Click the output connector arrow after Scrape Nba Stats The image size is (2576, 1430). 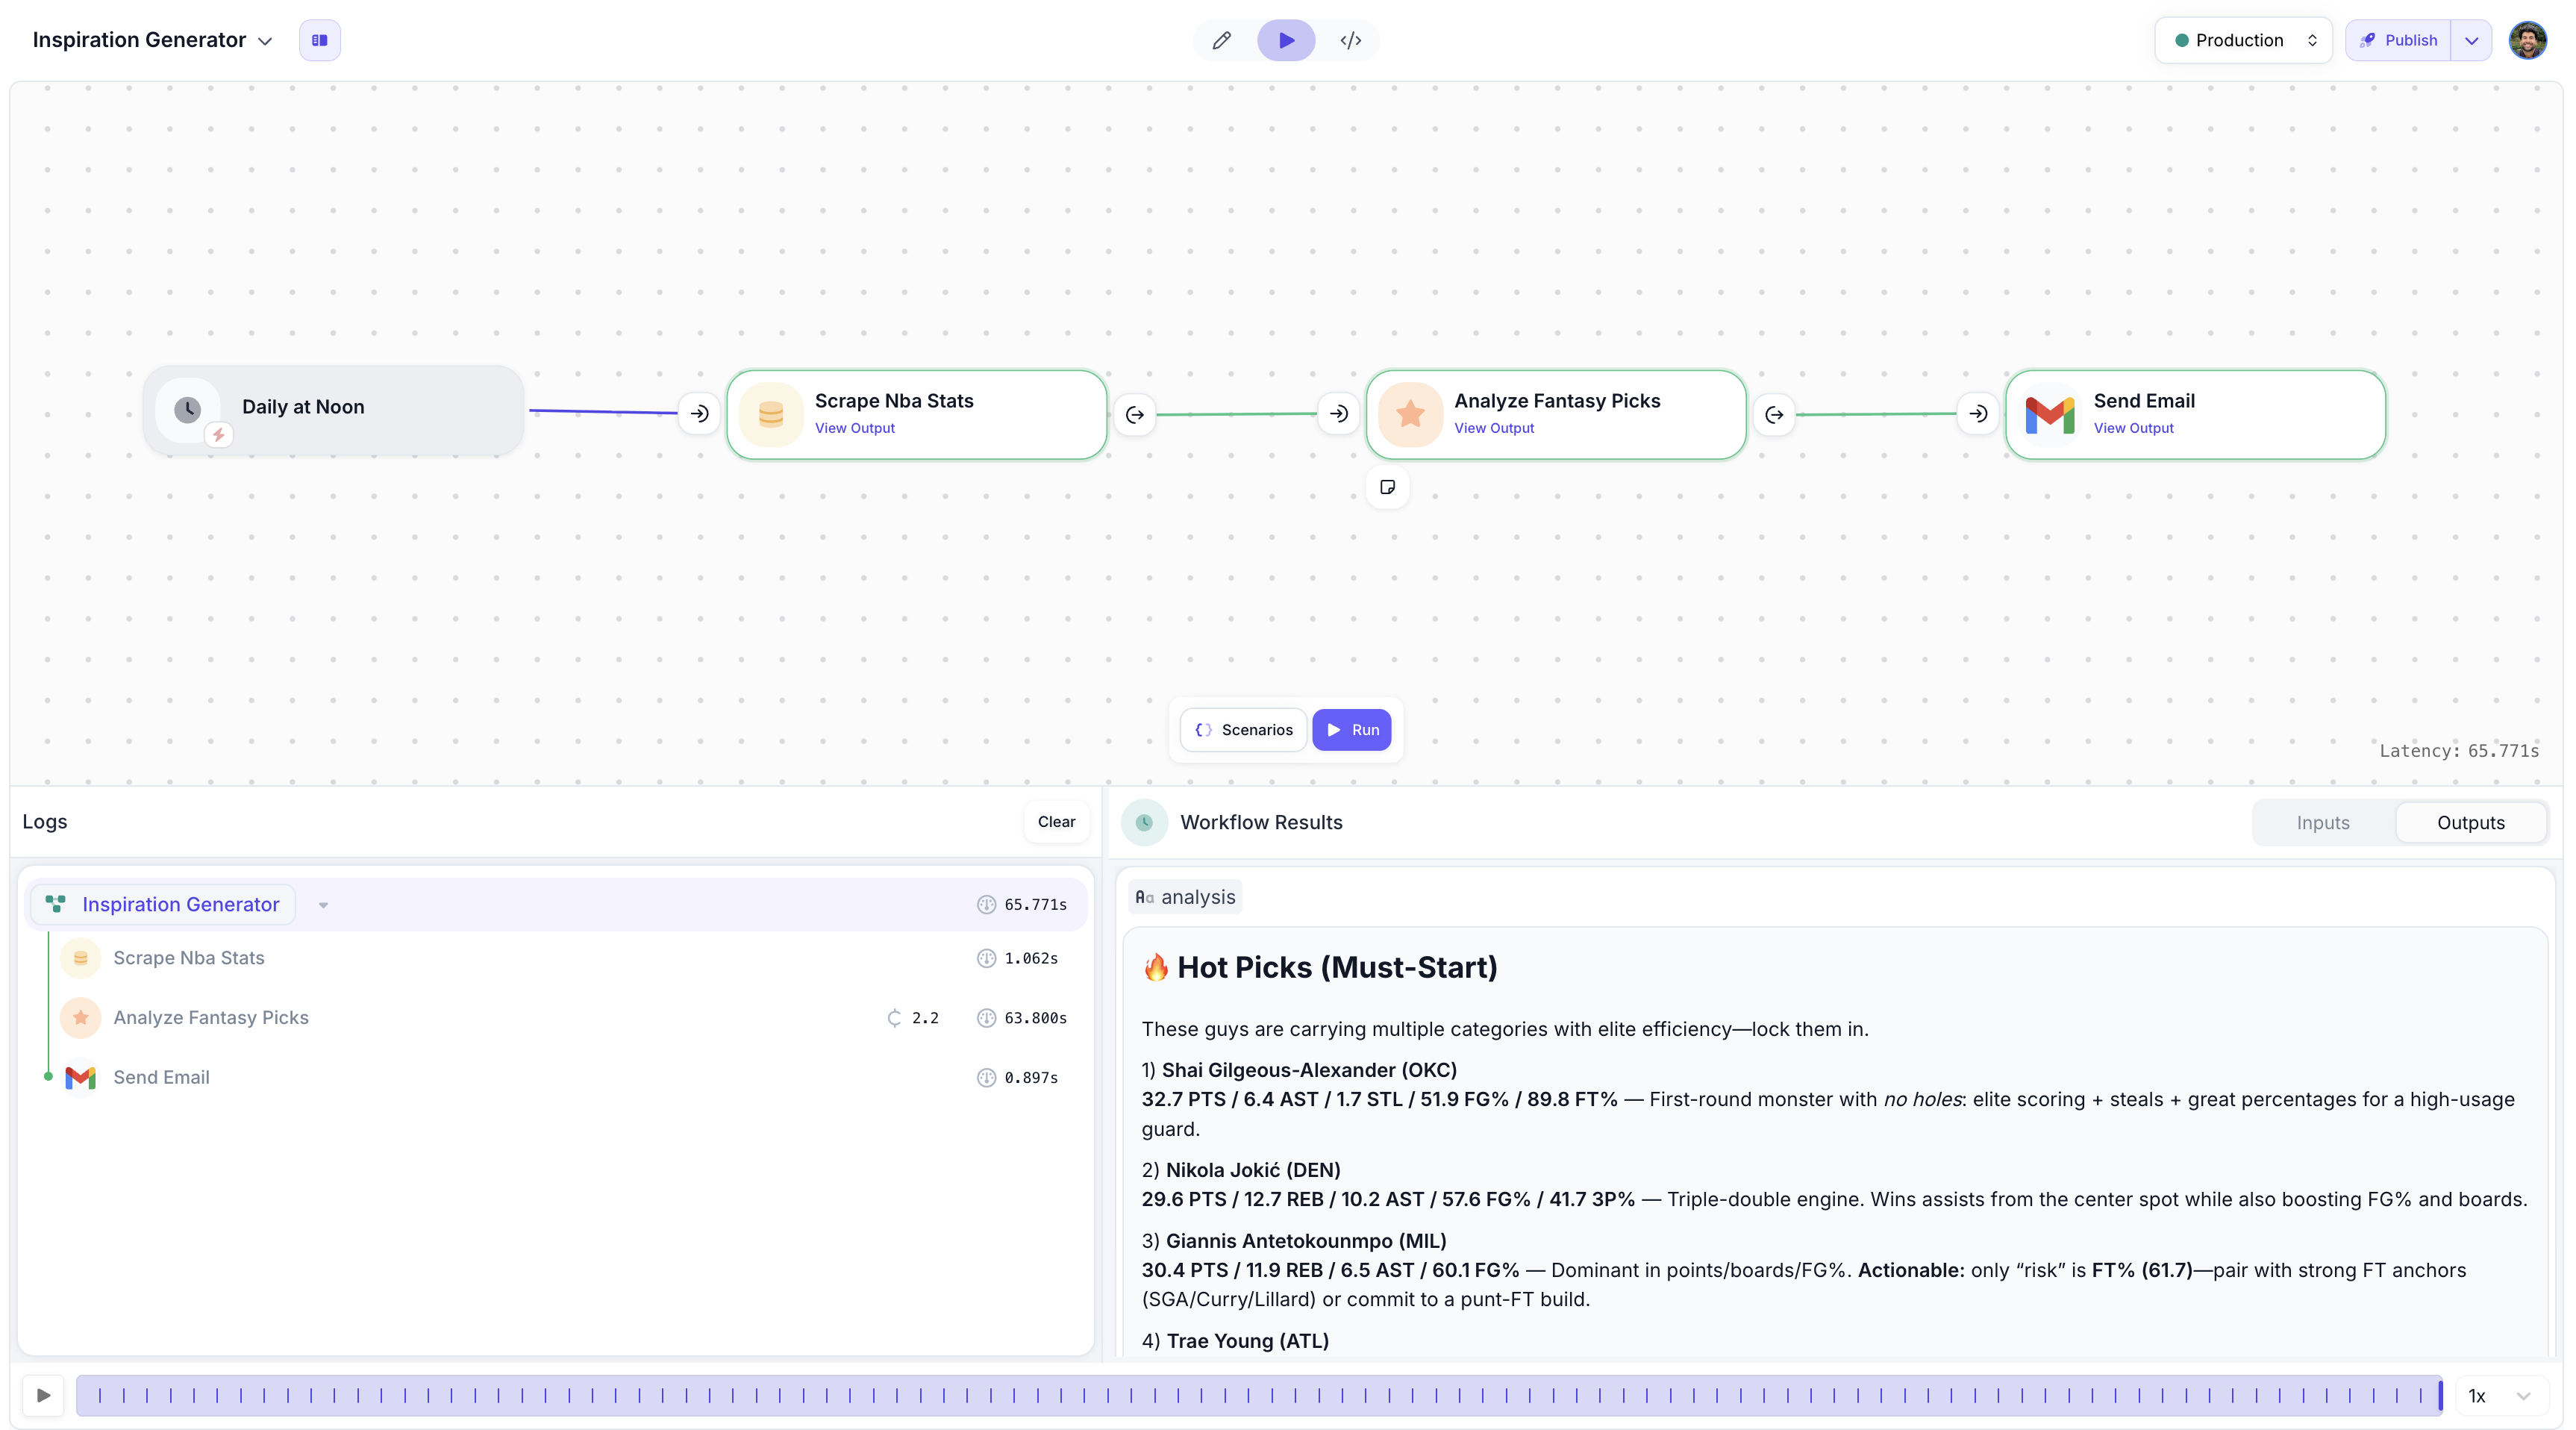(1135, 414)
